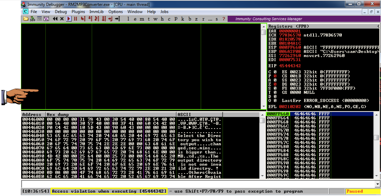
Task: Show Handles with 'h' button
Action: 162,19
